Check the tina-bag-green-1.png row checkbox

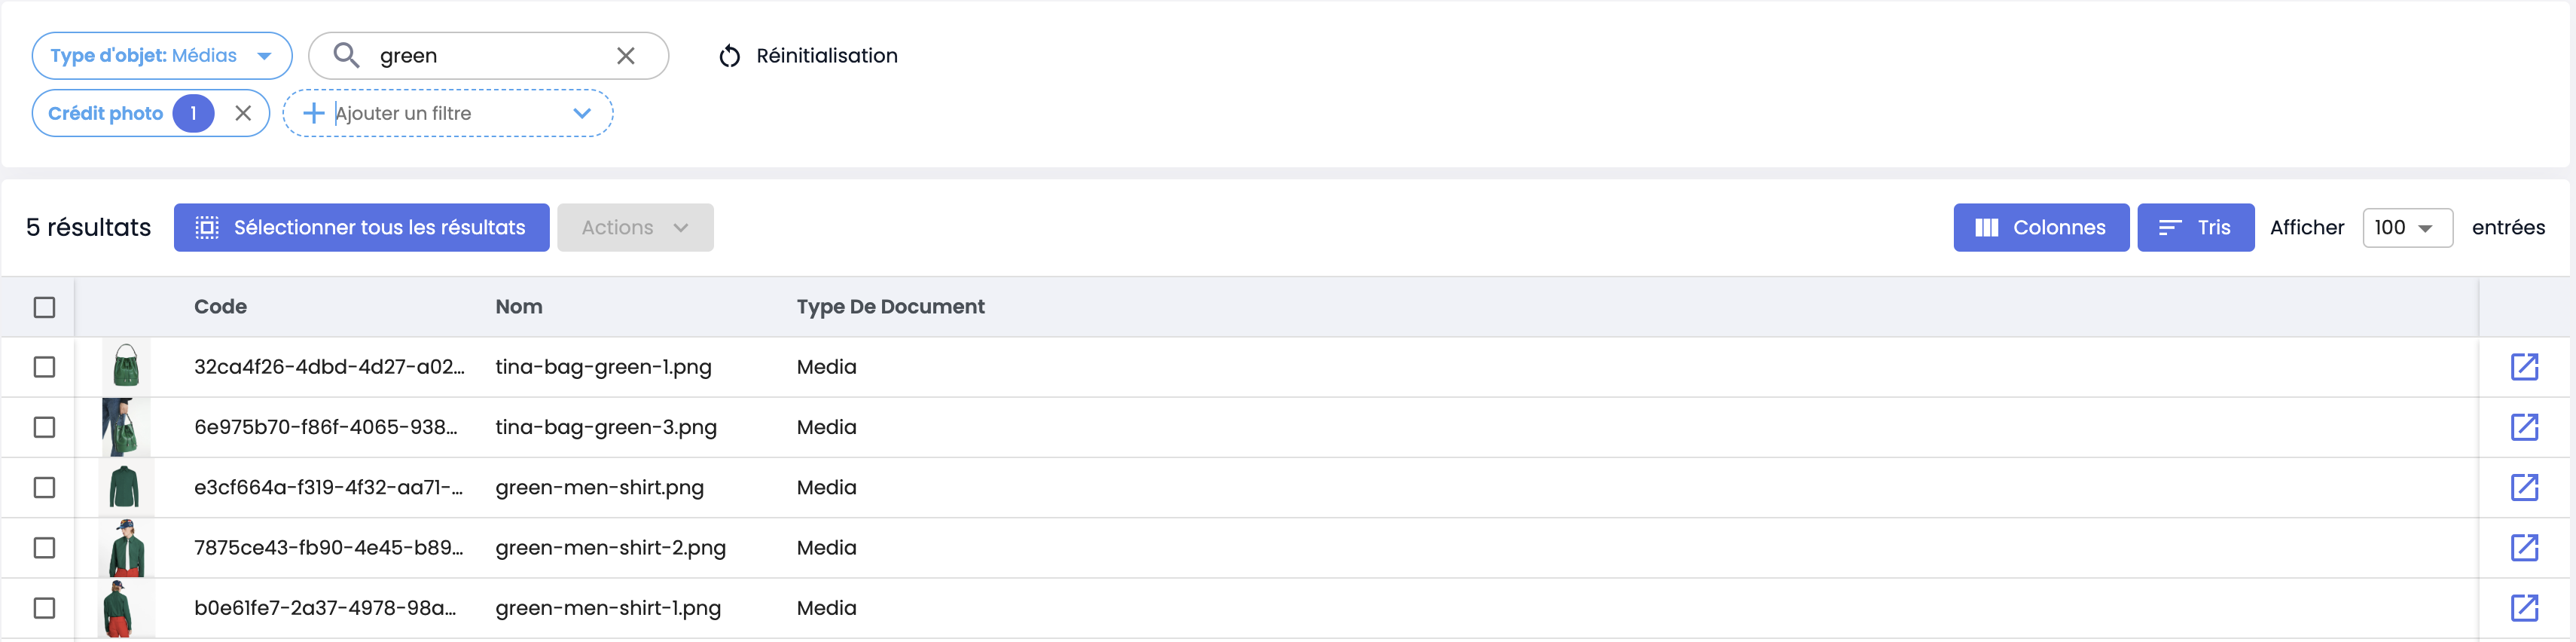pyautogui.click(x=44, y=367)
